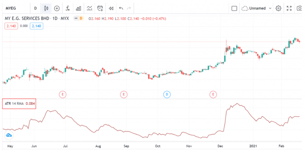Open the candlestick chart type selector
305x153 pixels.
click(46, 8)
